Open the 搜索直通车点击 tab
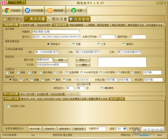 (x=136, y=25)
